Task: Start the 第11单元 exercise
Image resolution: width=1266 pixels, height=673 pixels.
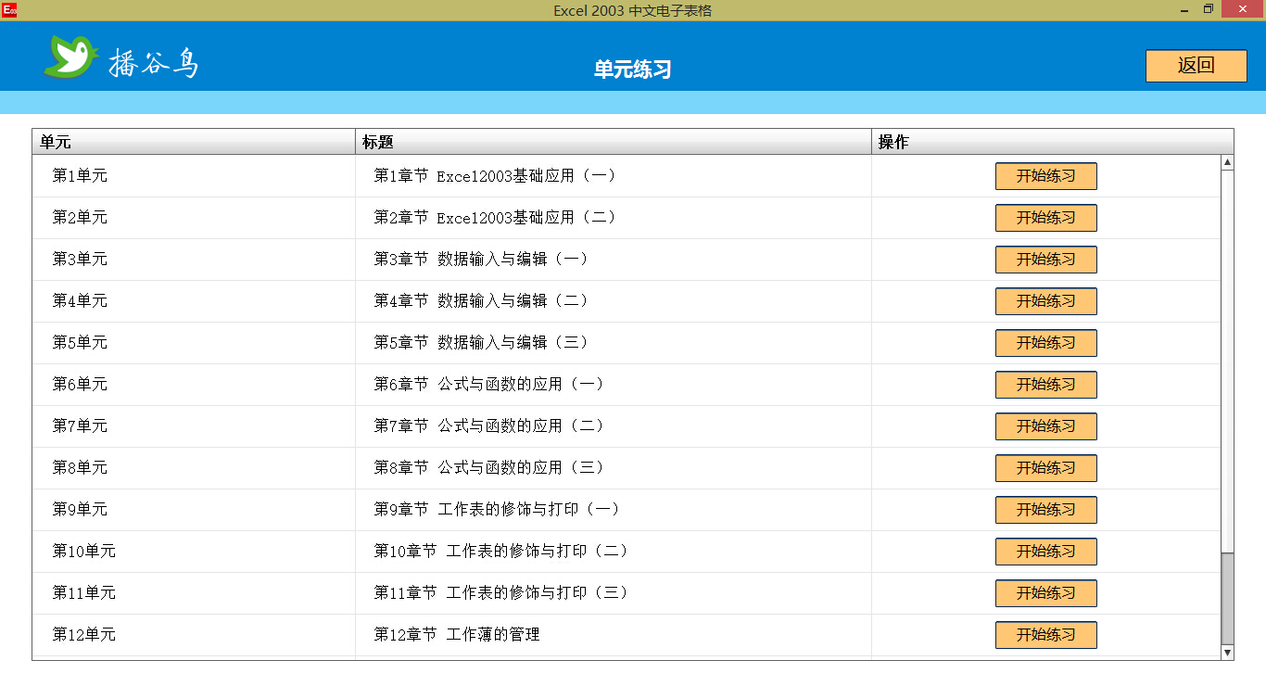Action: tap(1045, 593)
